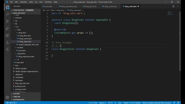Open the Help menu
This screenshot has width=185, height=104.
pos(55,2)
